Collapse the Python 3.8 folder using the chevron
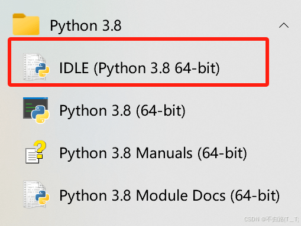Screen dimensions: 301x226 tap(284, 25)
